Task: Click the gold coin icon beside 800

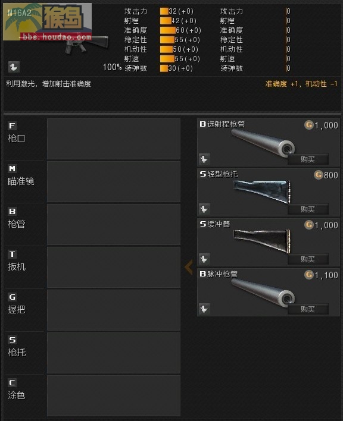Action: click(x=318, y=175)
